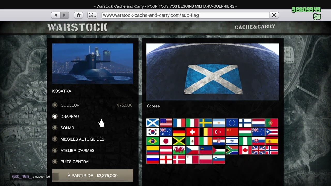Select the Slovakia flag
Viewport: 331px width, 186px height.
(x=258, y=141)
